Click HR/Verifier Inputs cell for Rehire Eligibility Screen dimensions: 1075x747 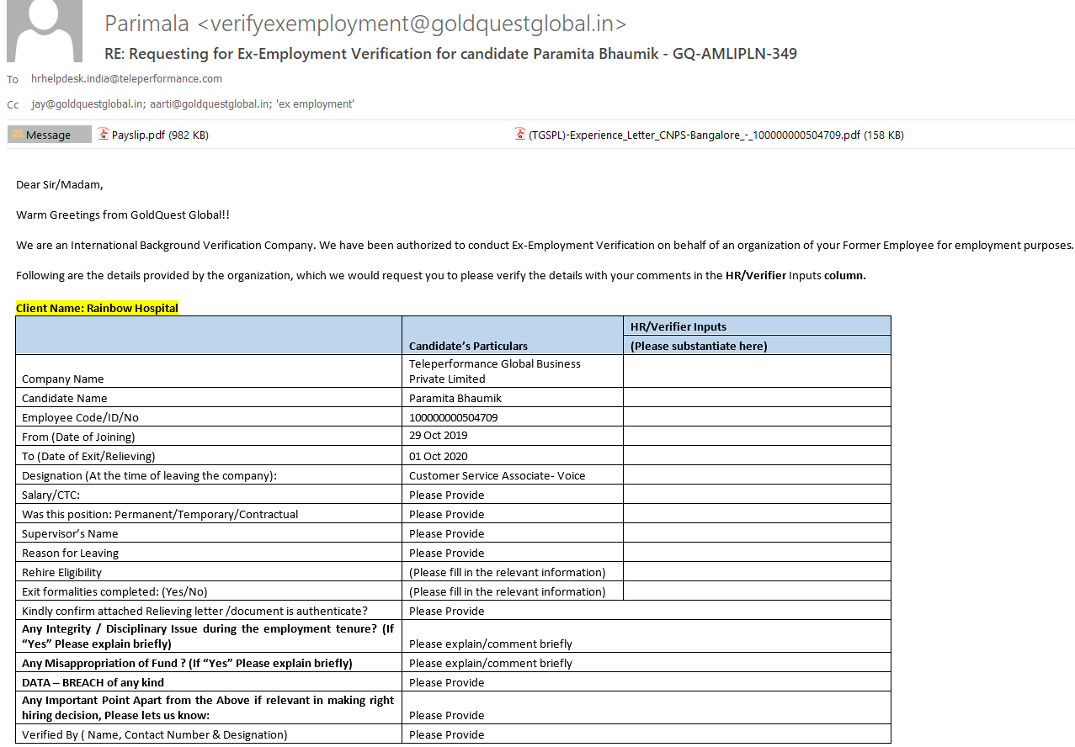tap(756, 572)
